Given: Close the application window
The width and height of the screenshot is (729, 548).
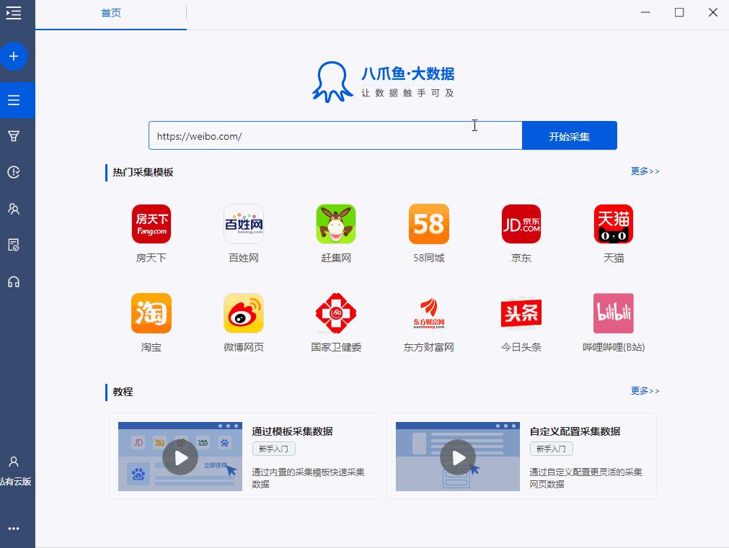Looking at the screenshot, I should click(x=713, y=12).
